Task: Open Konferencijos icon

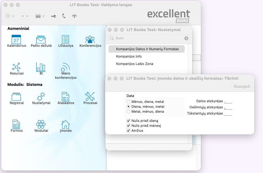Action: [90, 40]
